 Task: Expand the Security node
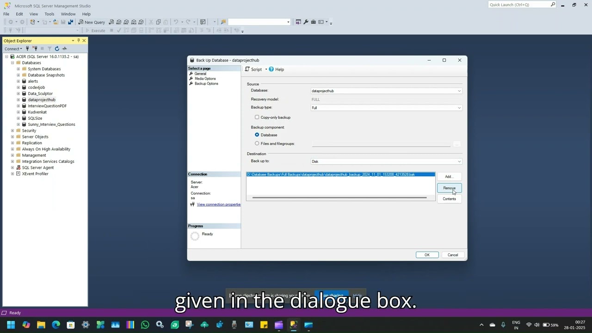(x=12, y=131)
